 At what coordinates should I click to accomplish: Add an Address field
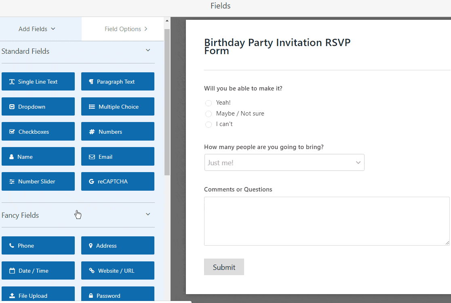click(x=118, y=246)
